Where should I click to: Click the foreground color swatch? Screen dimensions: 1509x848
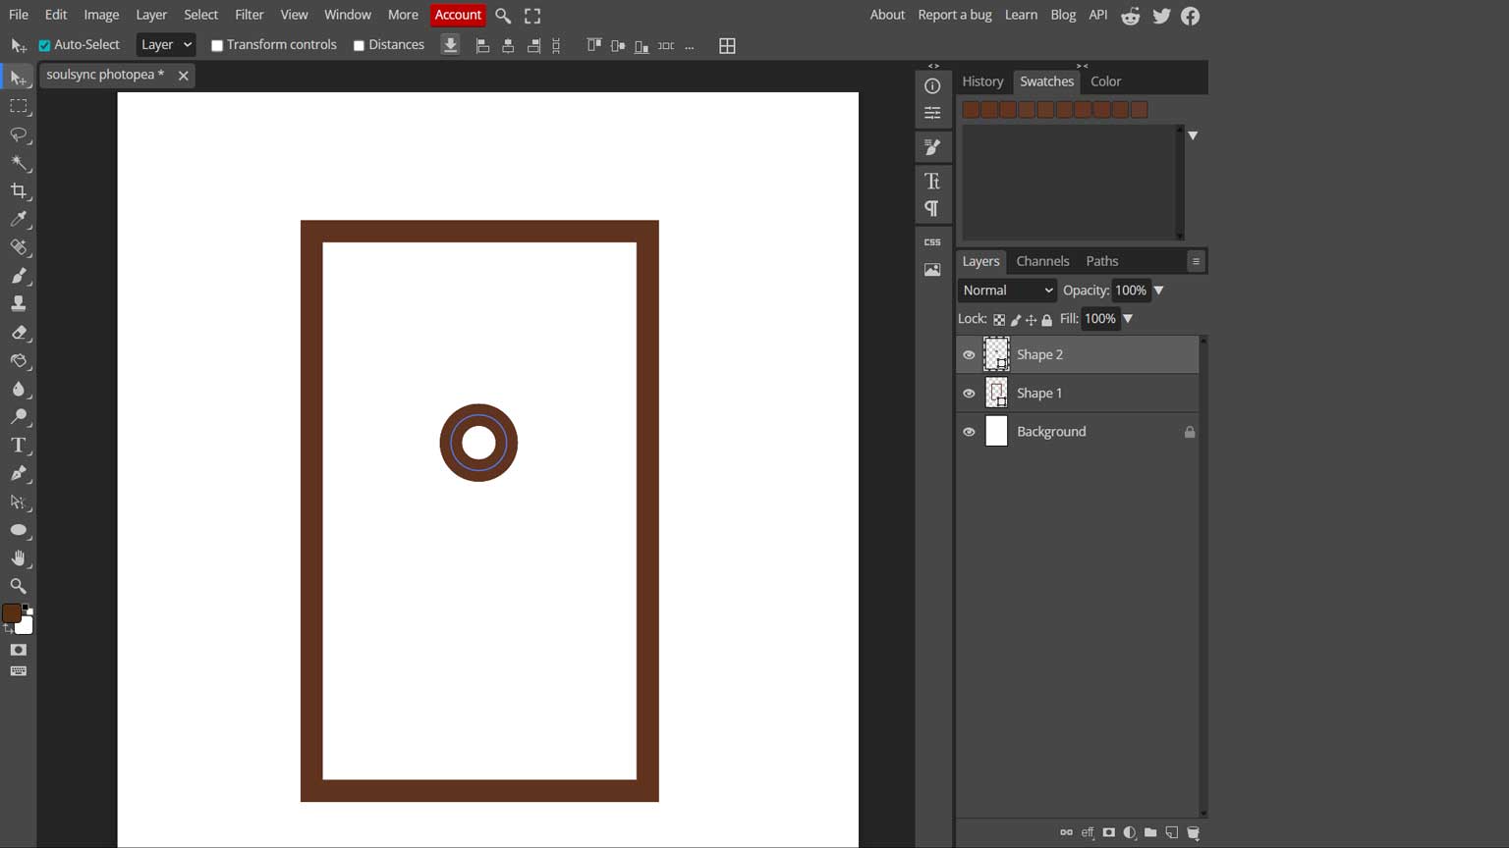(12, 609)
